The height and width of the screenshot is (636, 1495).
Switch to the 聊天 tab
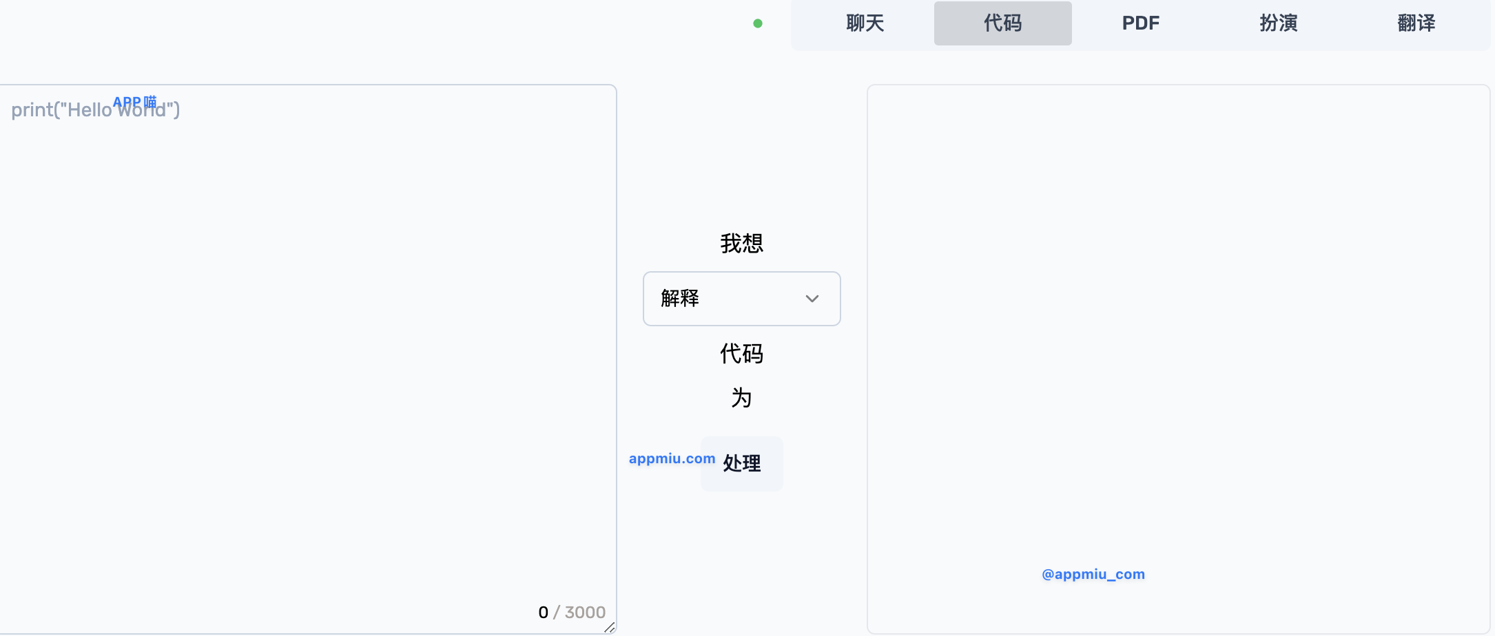[x=865, y=23]
